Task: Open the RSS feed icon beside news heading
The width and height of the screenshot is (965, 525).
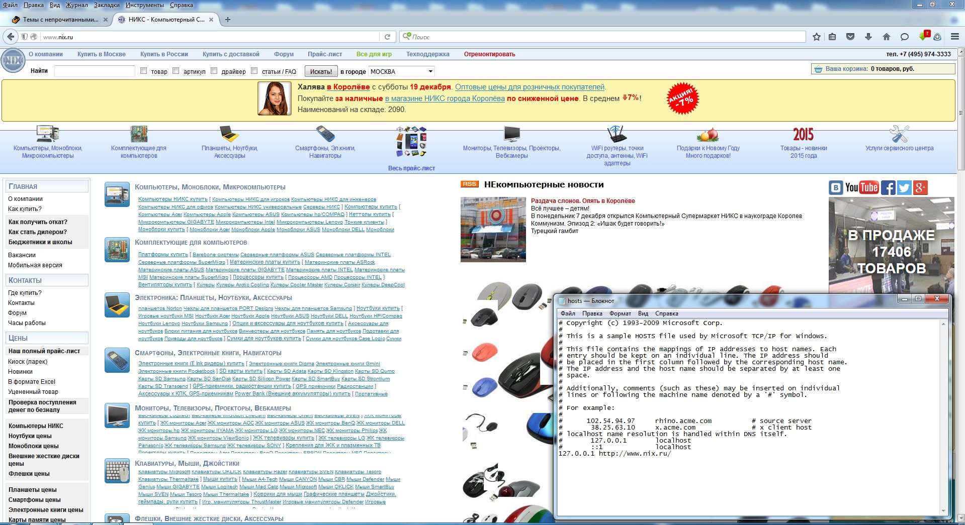Action: [469, 184]
